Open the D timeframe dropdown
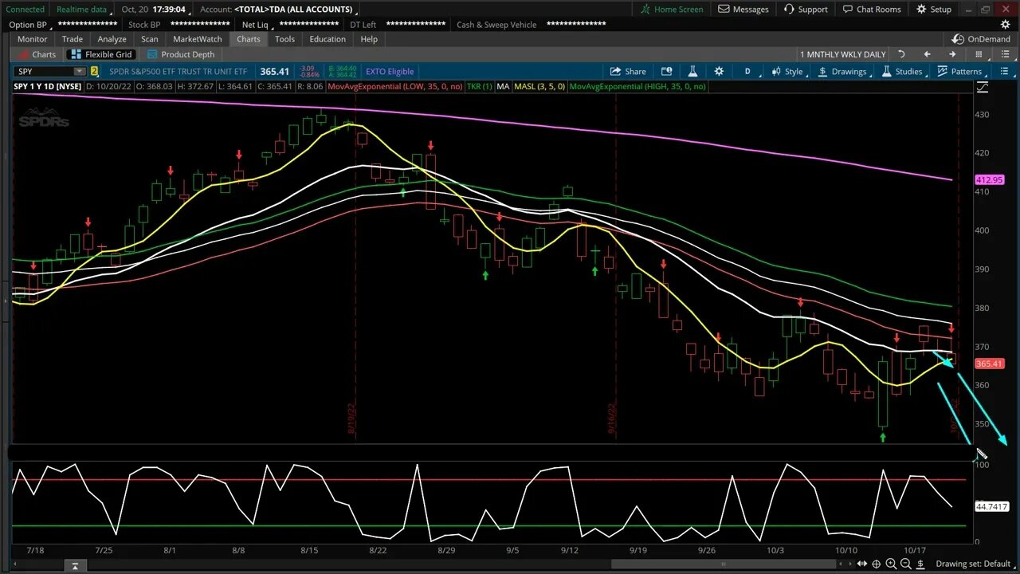The height and width of the screenshot is (574, 1020). click(x=747, y=71)
